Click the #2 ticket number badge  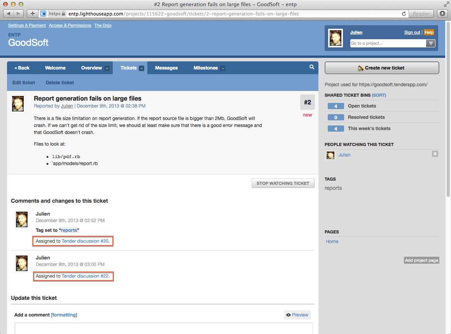point(308,102)
